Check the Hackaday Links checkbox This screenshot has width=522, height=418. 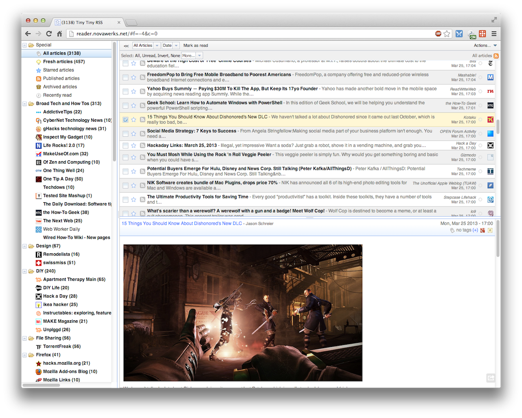click(x=126, y=145)
